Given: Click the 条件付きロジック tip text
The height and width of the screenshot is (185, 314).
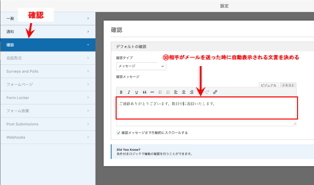Looking at the screenshot, I should click(155, 154).
